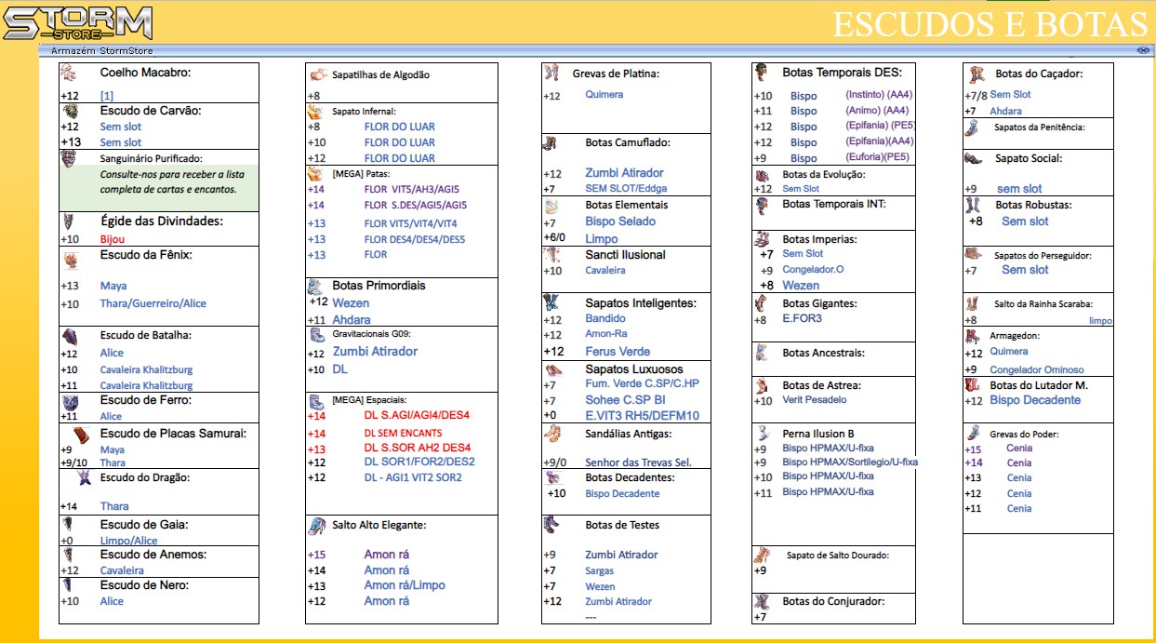1156x643 pixels.
Task: Click the StormStore logo
Action: coord(77,22)
